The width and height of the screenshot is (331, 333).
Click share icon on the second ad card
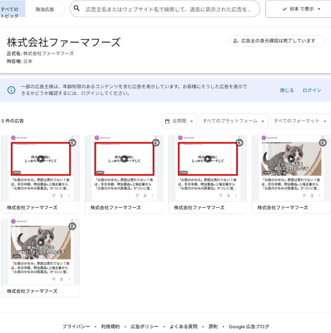145,195
